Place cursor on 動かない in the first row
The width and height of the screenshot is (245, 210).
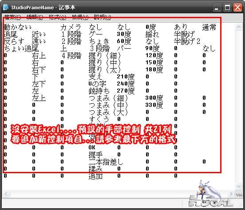click(x=17, y=27)
